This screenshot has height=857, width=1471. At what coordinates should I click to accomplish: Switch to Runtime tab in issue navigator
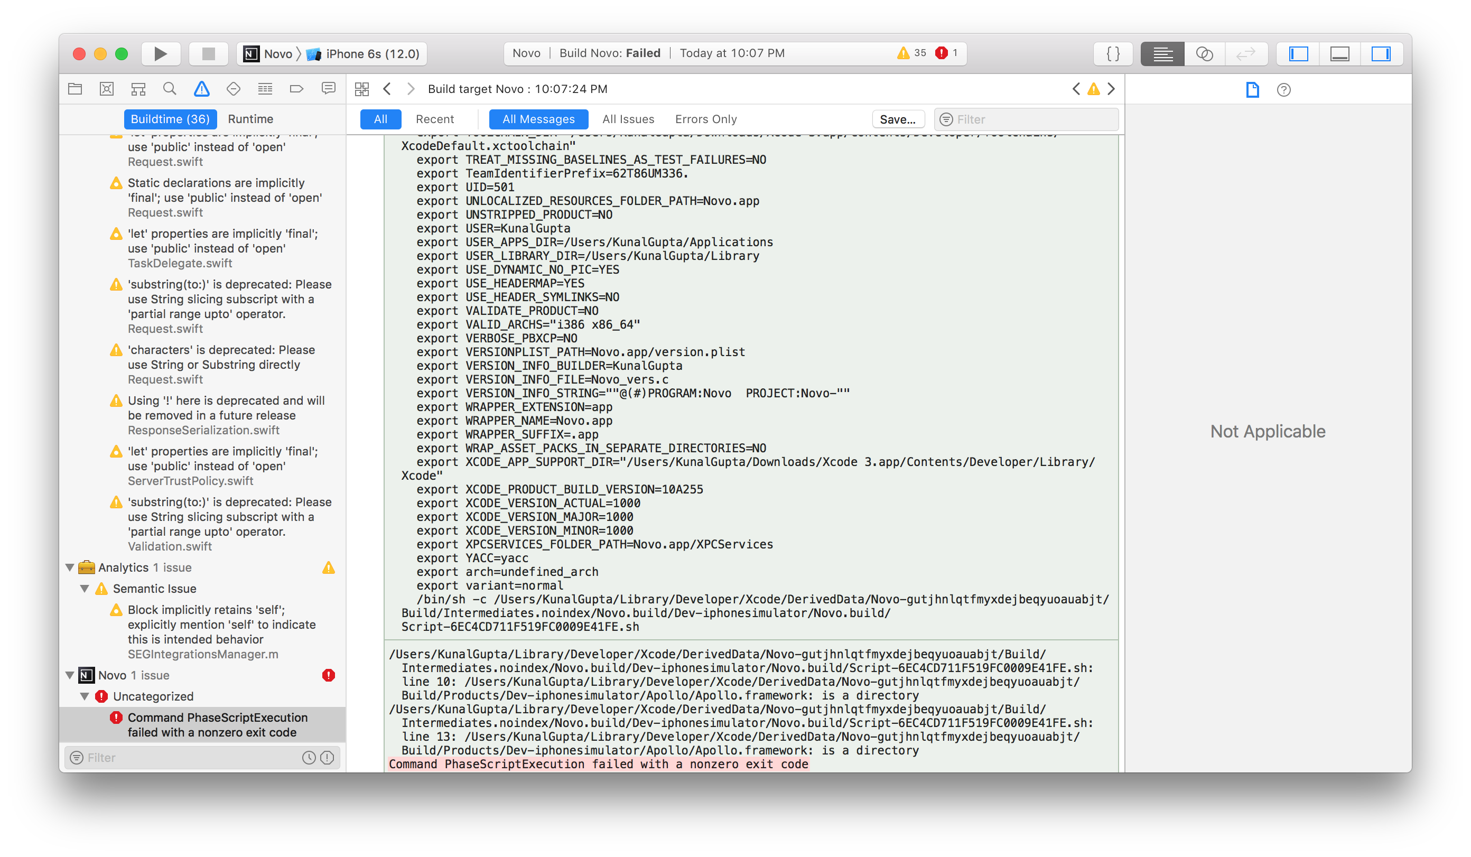[252, 118]
